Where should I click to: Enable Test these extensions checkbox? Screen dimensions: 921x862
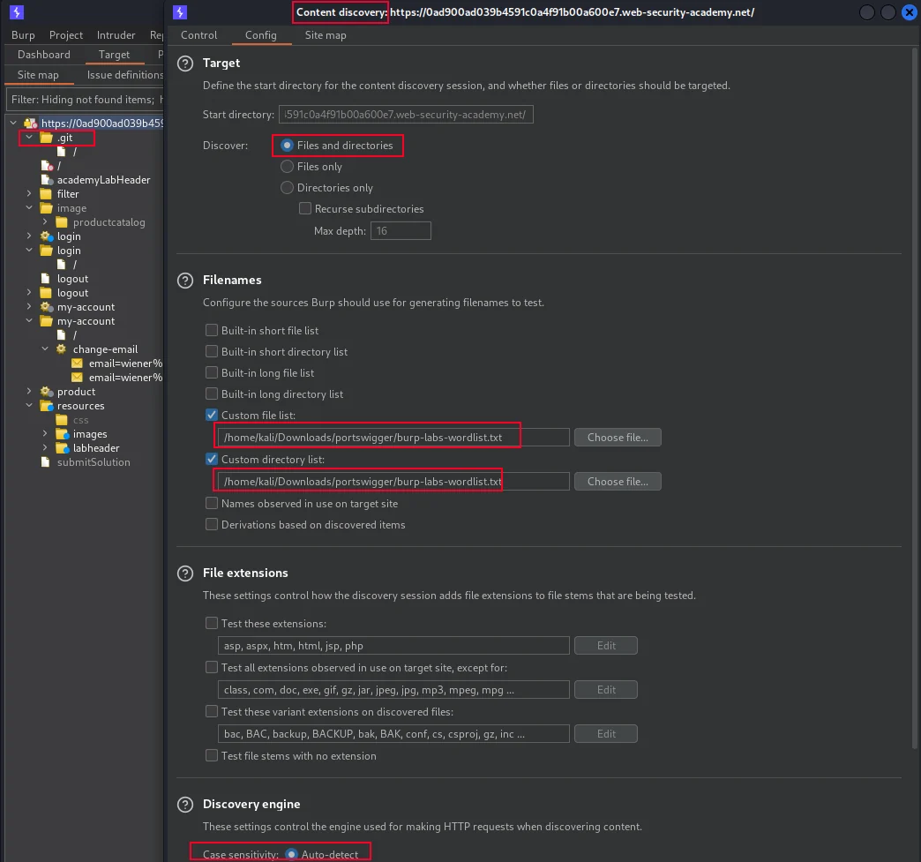[212, 623]
